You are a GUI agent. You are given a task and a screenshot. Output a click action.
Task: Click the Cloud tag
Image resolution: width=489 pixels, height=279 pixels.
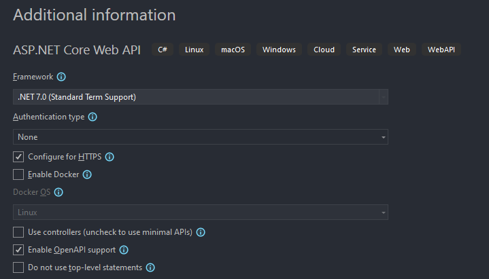coord(324,50)
